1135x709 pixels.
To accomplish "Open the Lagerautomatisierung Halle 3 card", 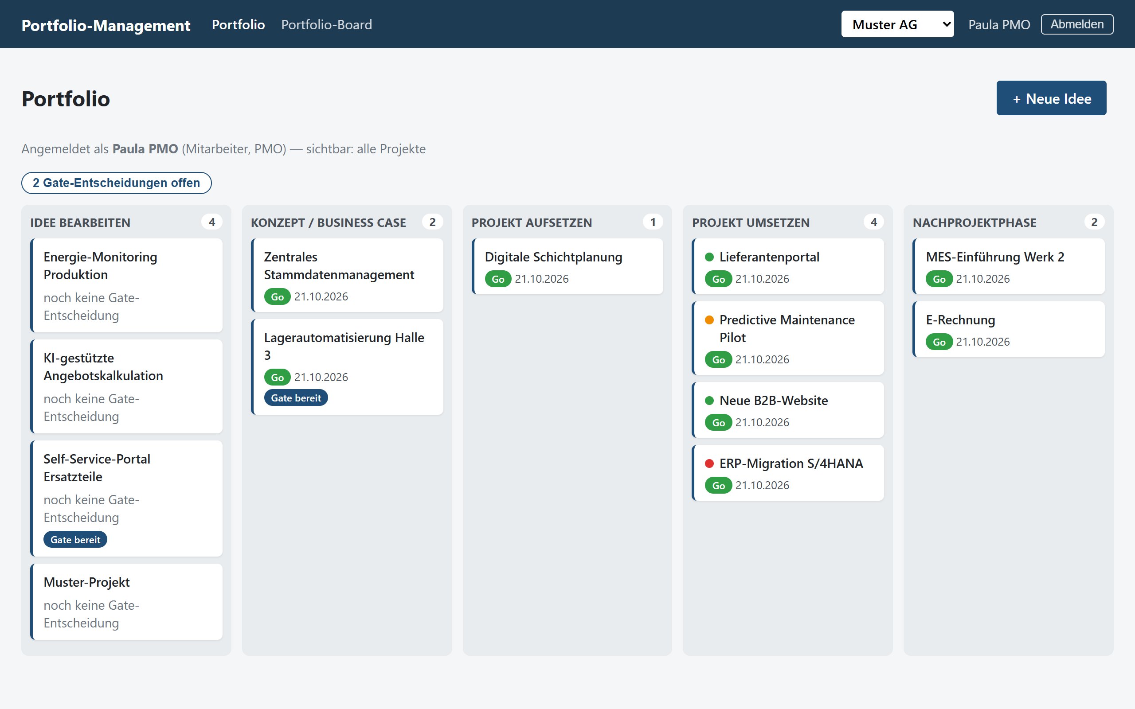I will pos(347,367).
